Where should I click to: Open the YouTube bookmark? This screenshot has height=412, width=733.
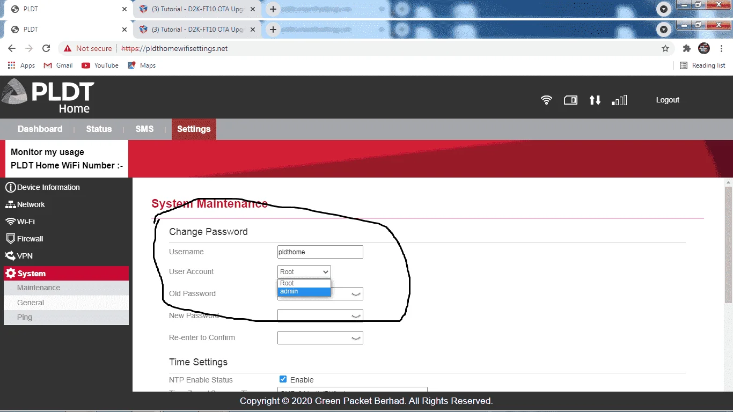coord(100,65)
